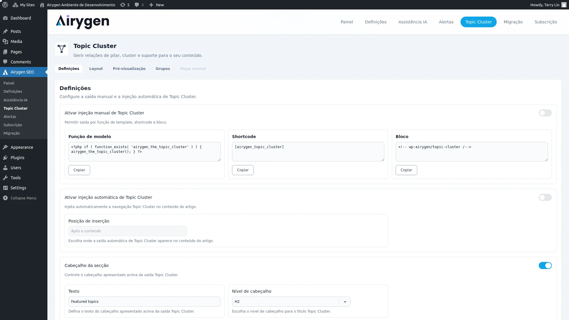
Task: Open Plugins via its sidebar icon
Action: coord(5,158)
